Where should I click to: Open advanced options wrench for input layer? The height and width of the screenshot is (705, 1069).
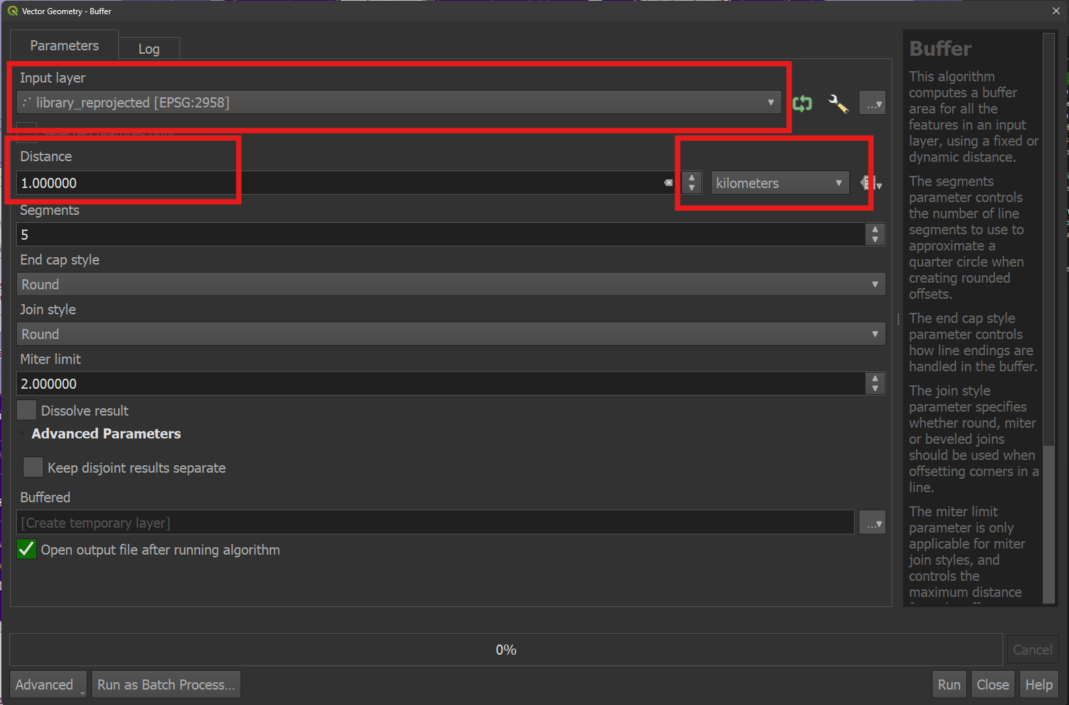838,103
